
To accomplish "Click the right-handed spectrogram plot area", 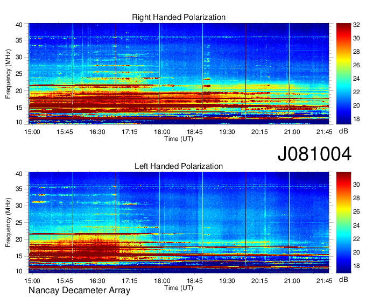I will point(179,74).
